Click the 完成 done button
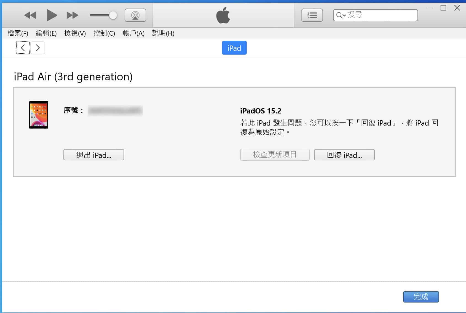The width and height of the screenshot is (466, 313). [x=421, y=297]
